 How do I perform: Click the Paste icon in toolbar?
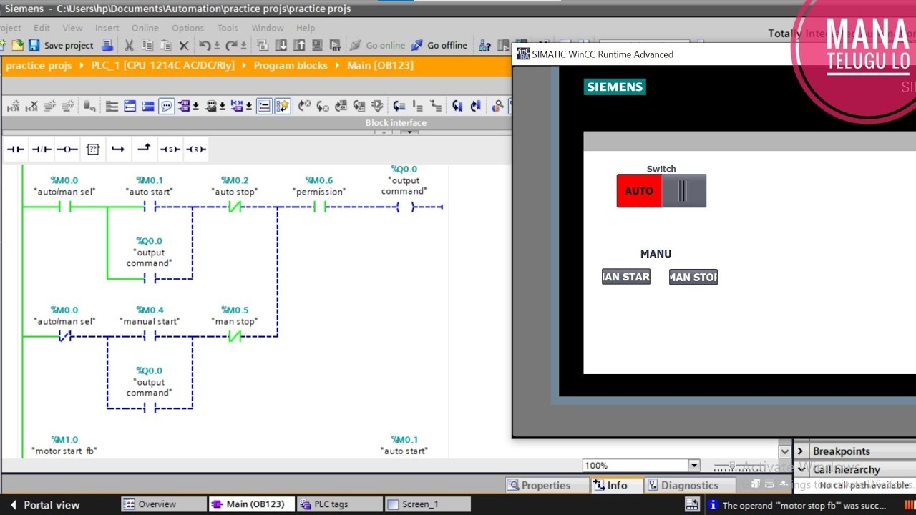[165, 45]
